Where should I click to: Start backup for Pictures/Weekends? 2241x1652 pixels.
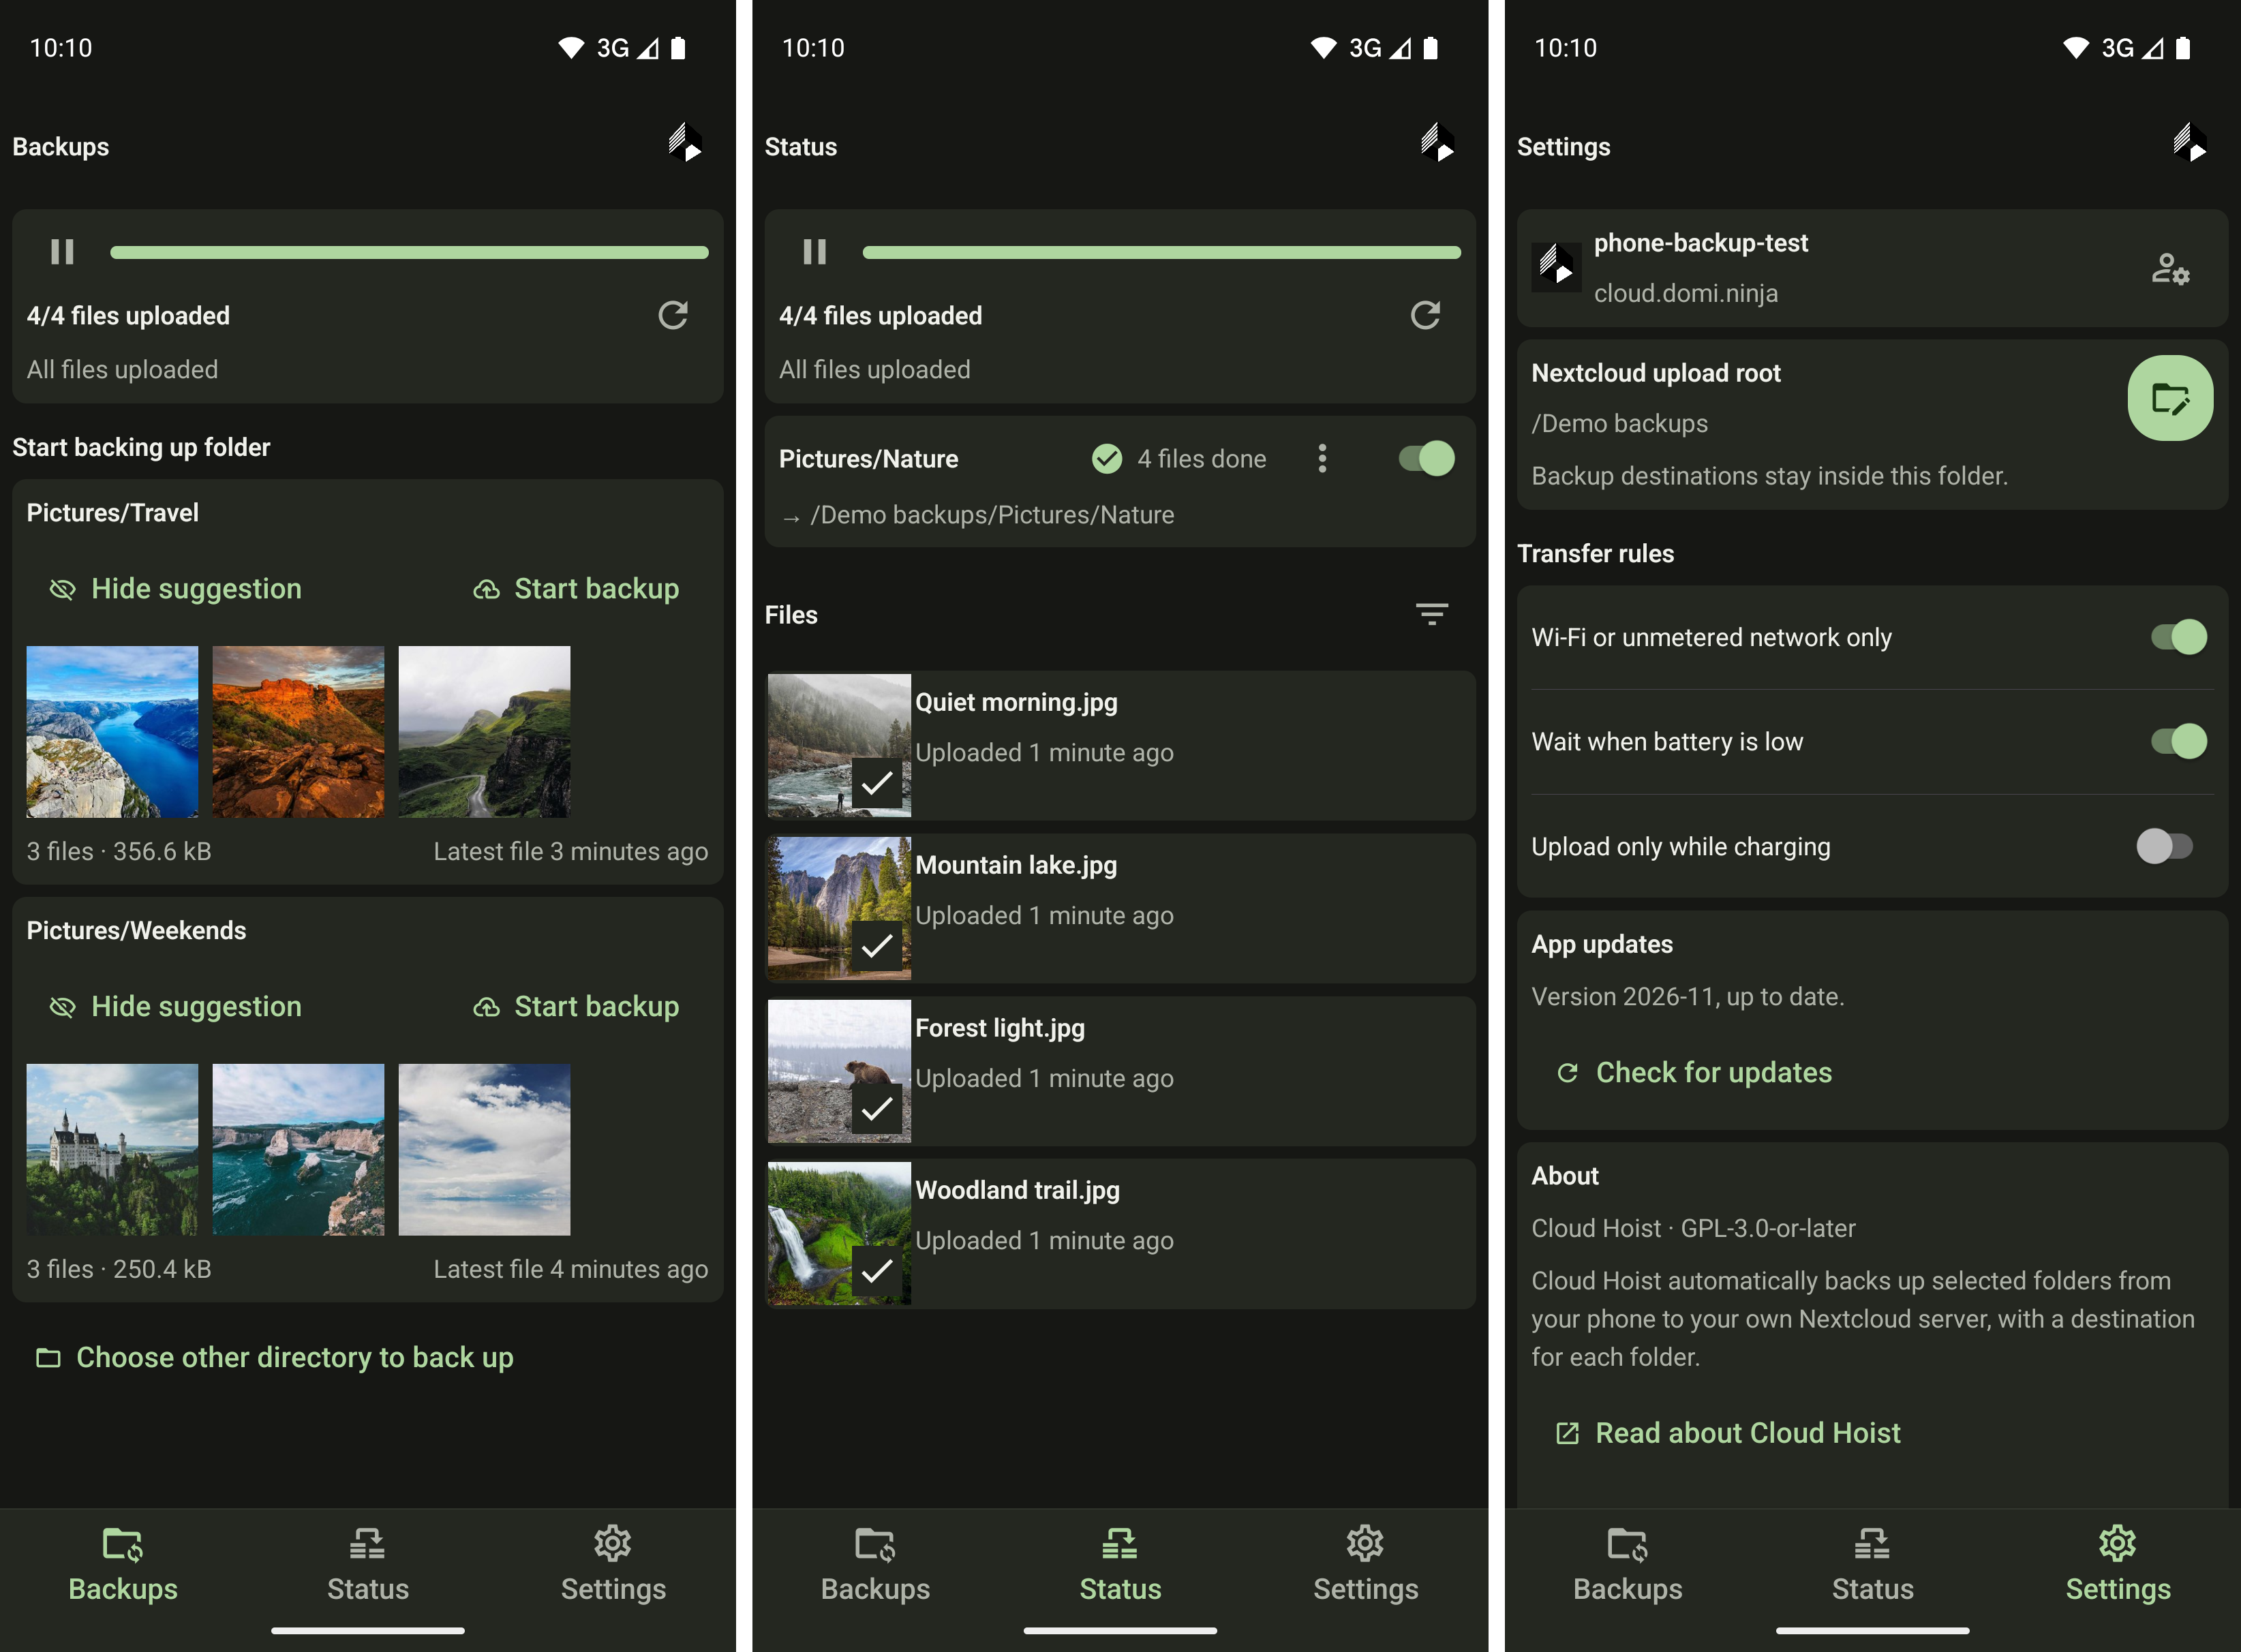pos(576,1007)
